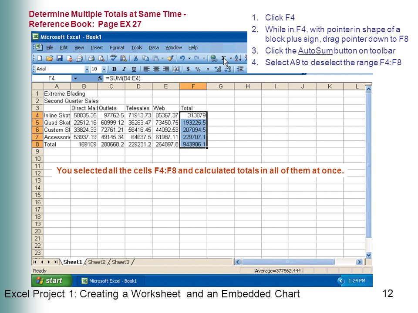Click the fx Insert Function icon
The height and width of the screenshot is (313, 418).
pyautogui.click(x=100, y=78)
